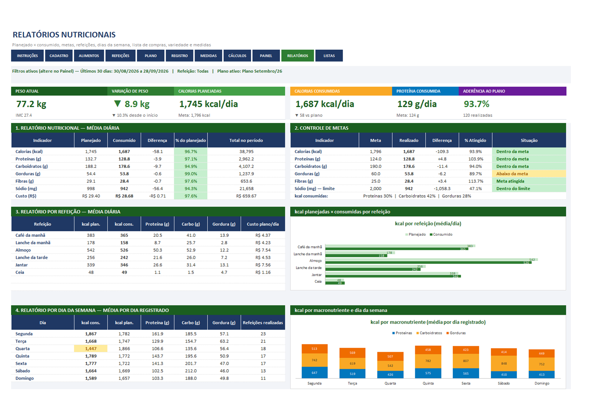Select the 'Filtros ativos' filter summary line
This screenshot has height=414, width=602.
[147, 71]
